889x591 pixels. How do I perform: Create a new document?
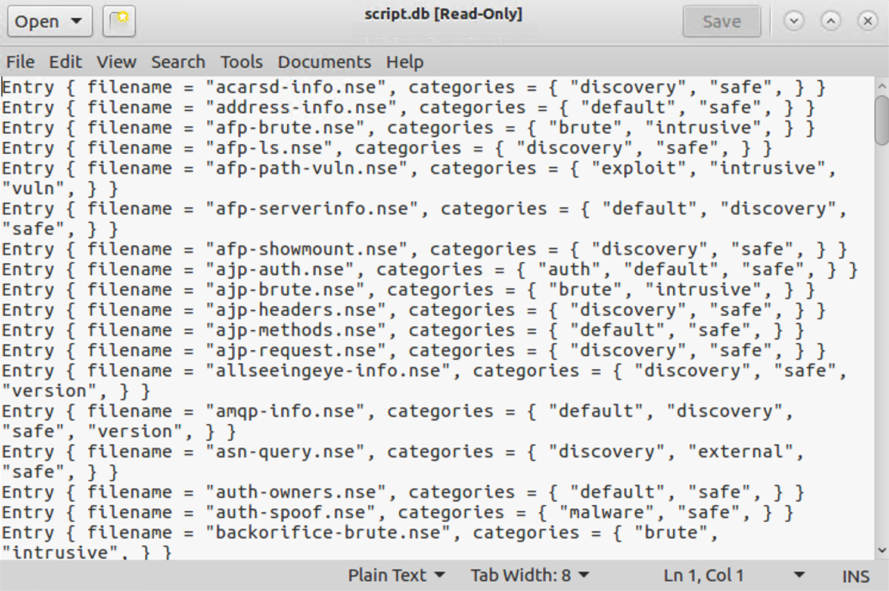click(x=119, y=21)
